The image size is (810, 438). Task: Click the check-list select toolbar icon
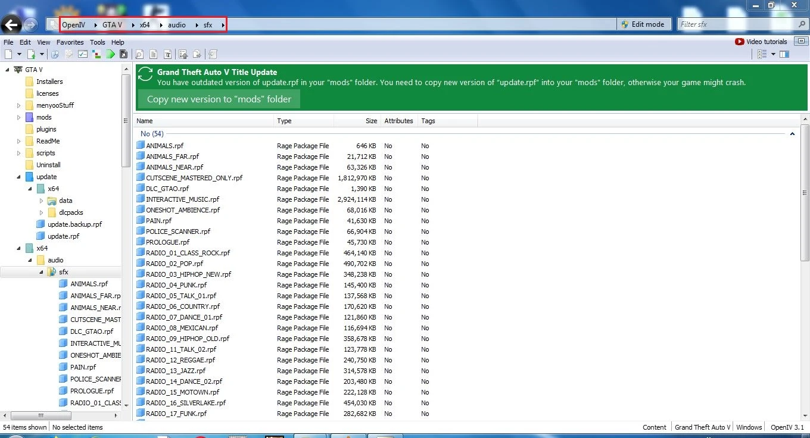(x=83, y=54)
